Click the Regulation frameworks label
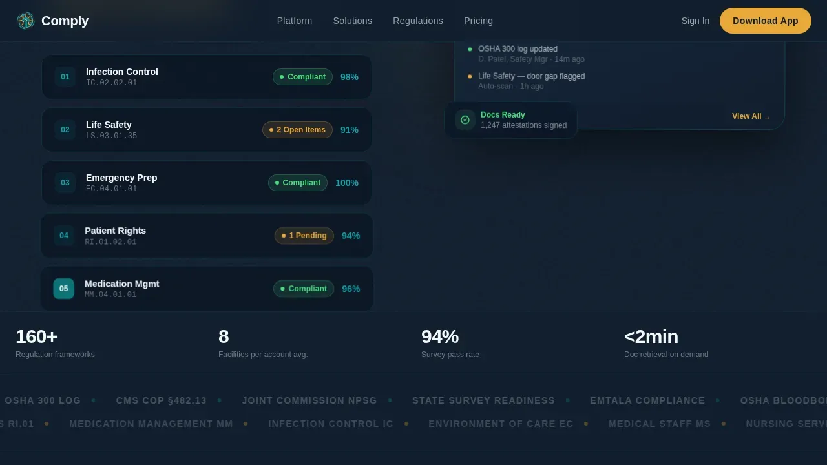This screenshot has width=827, height=465. coord(55,355)
